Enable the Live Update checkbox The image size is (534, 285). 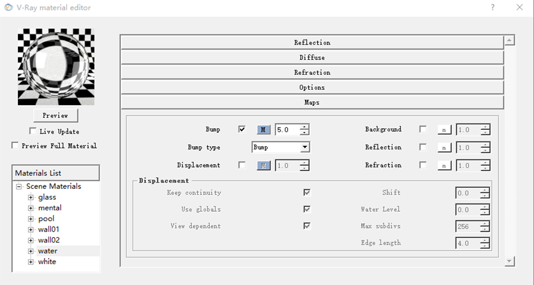click(x=33, y=132)
